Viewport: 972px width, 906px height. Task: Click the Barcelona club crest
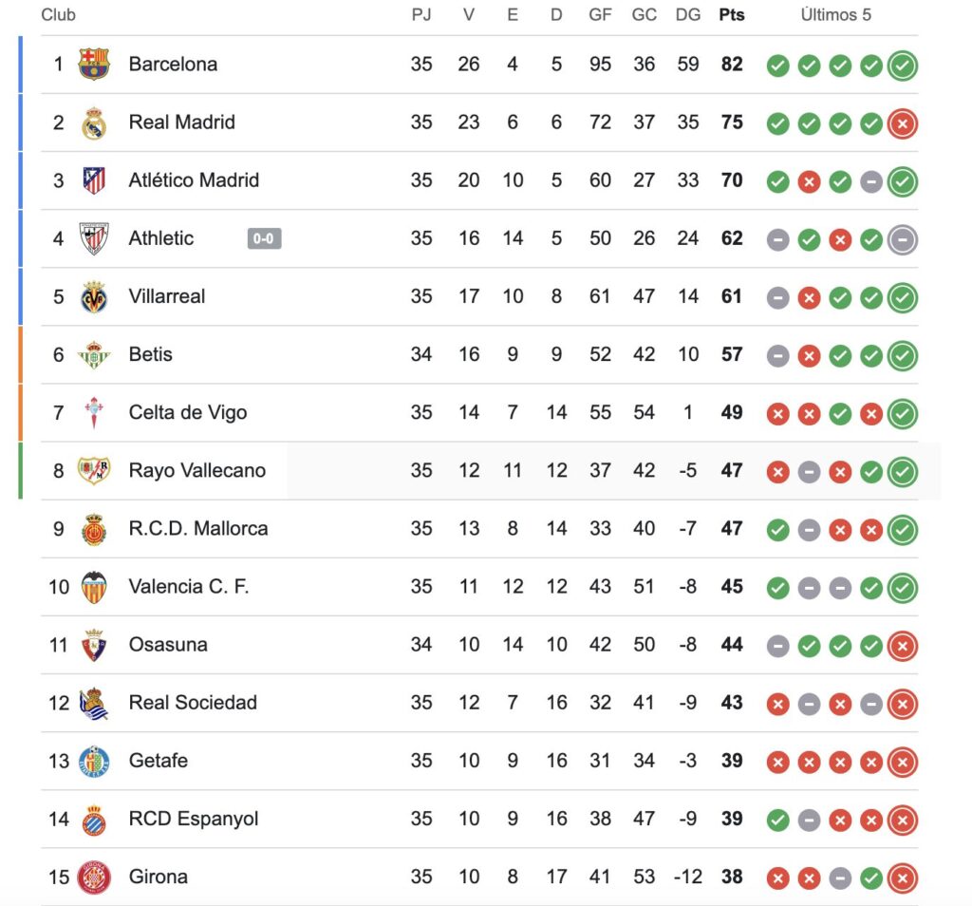(94, 64)
